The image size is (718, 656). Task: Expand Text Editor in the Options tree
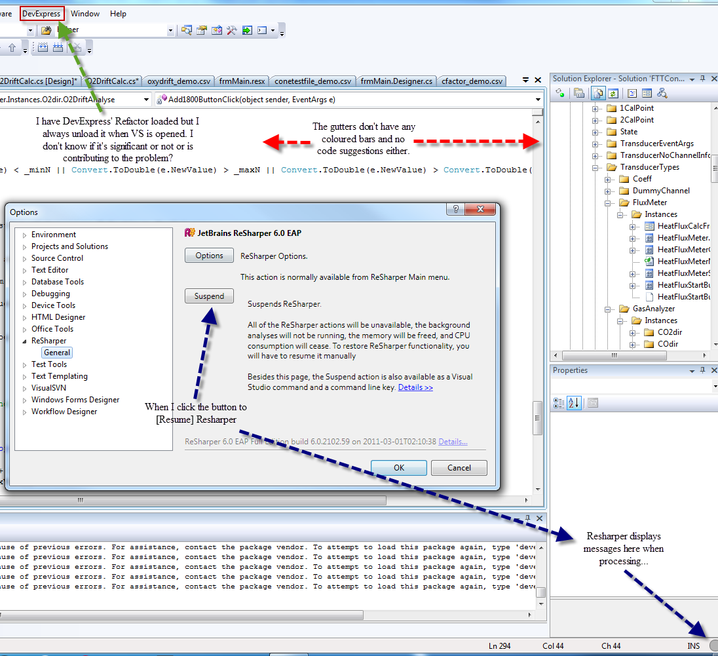coord(24,270)
